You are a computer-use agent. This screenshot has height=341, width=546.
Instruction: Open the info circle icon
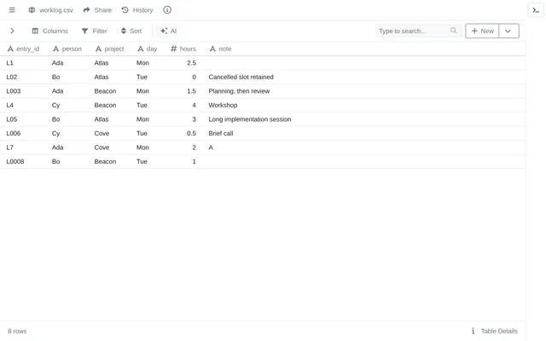[167, 10]
